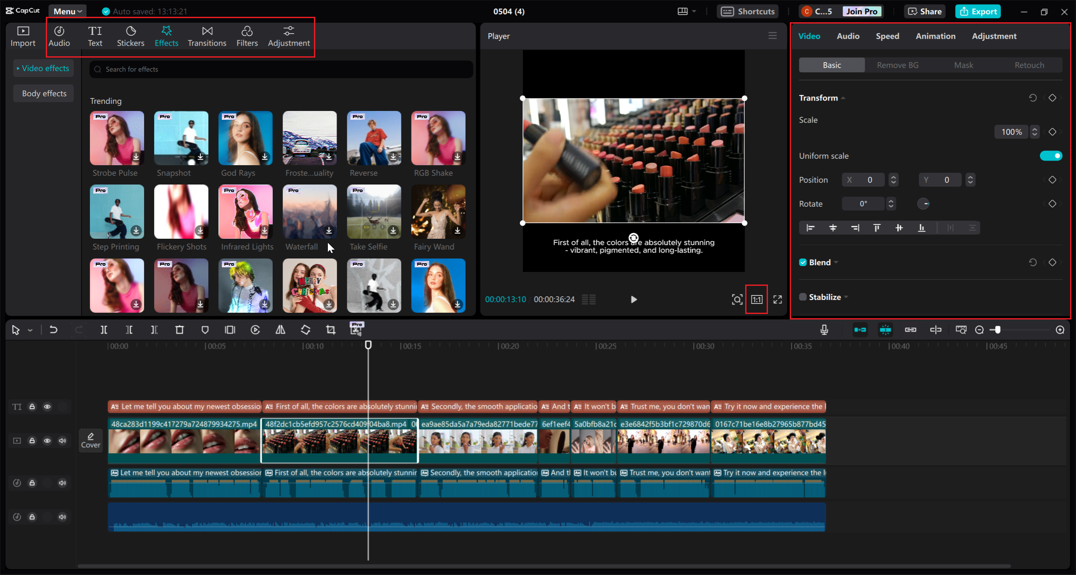Click the Export button
This screenshot has height=575, width=1076.
(978, 11)
